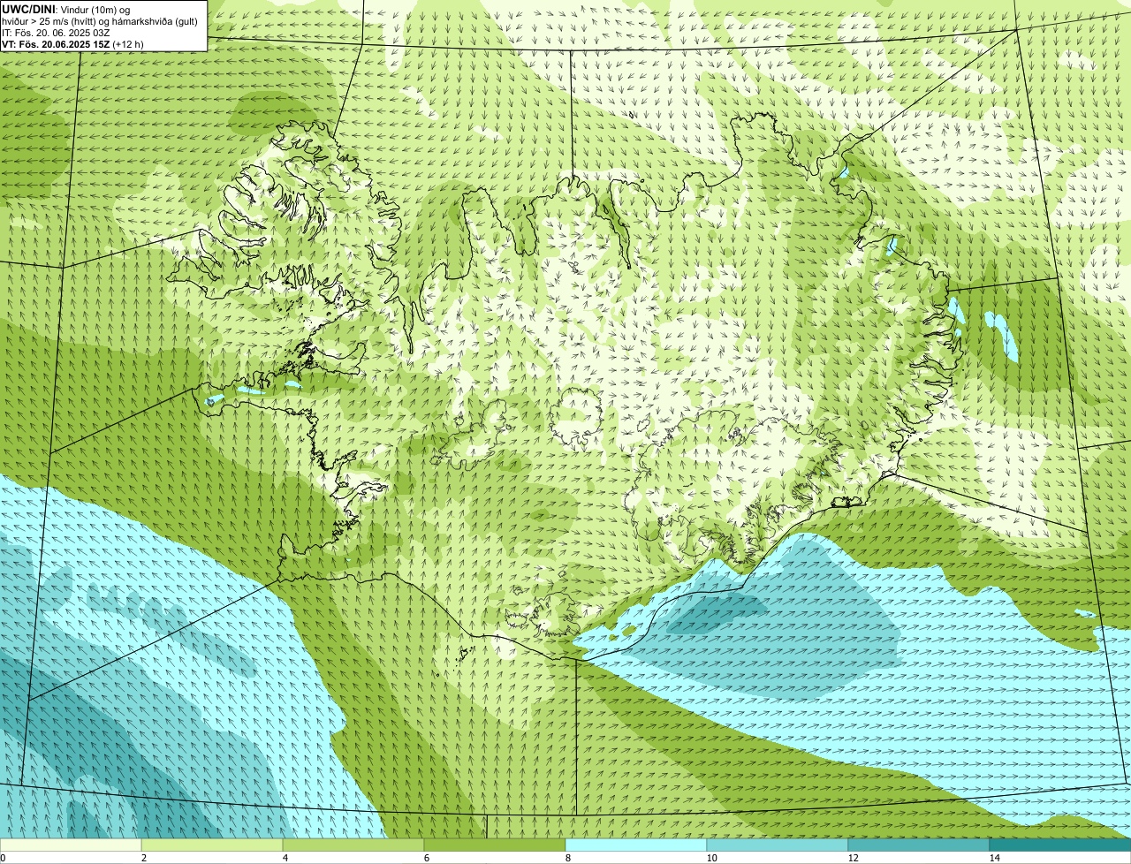Click the legend tick label '6'
The image size is (1131, 864).
(427, 858)
